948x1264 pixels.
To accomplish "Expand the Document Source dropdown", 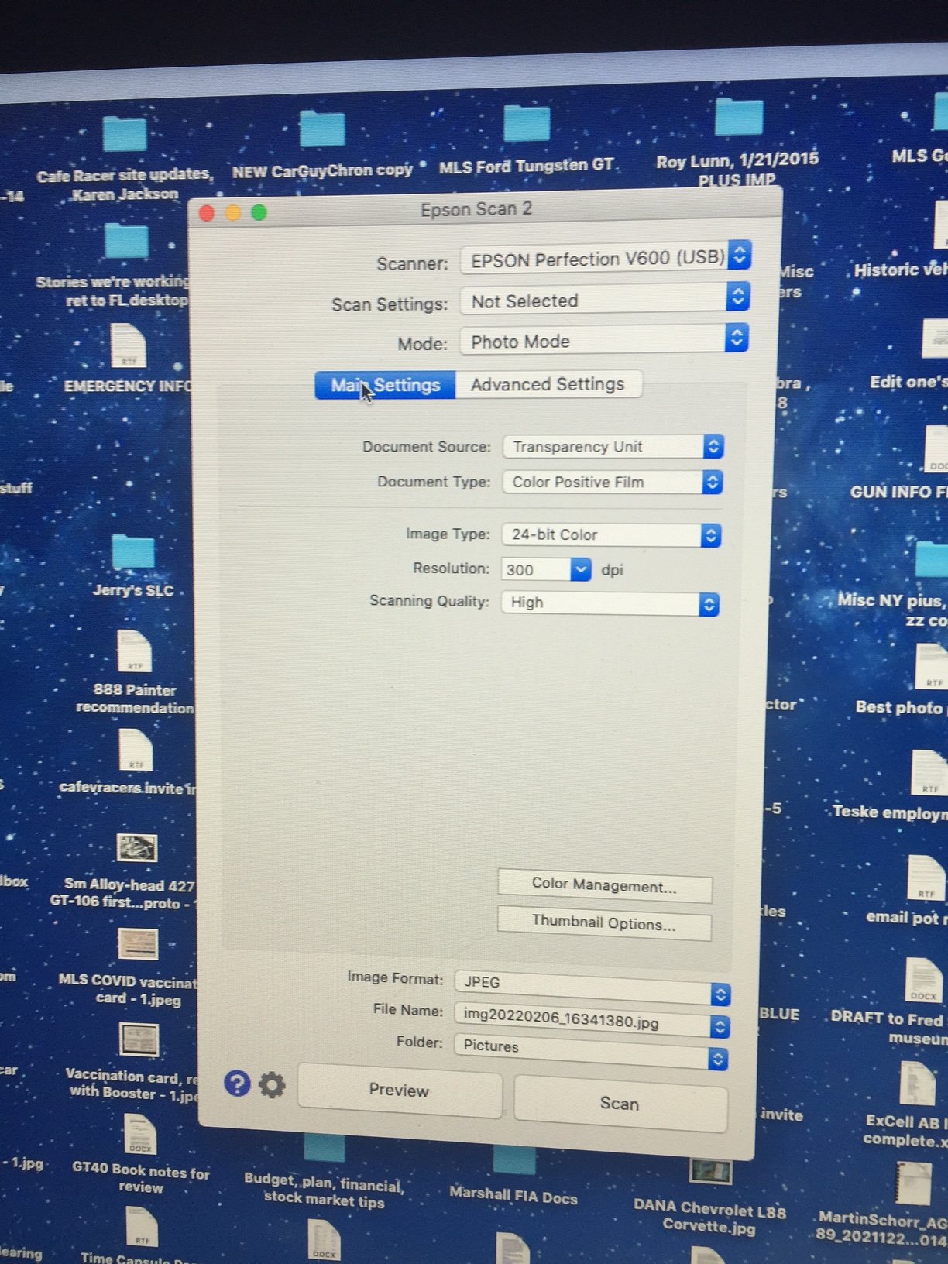I will [713, 446].
